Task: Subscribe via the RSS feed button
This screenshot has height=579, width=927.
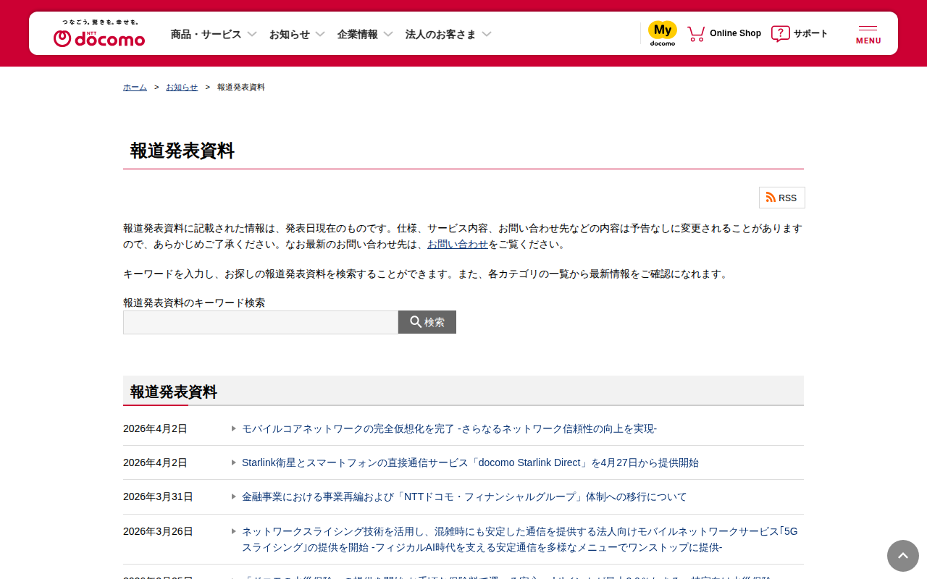Action: tap(782, 198)
